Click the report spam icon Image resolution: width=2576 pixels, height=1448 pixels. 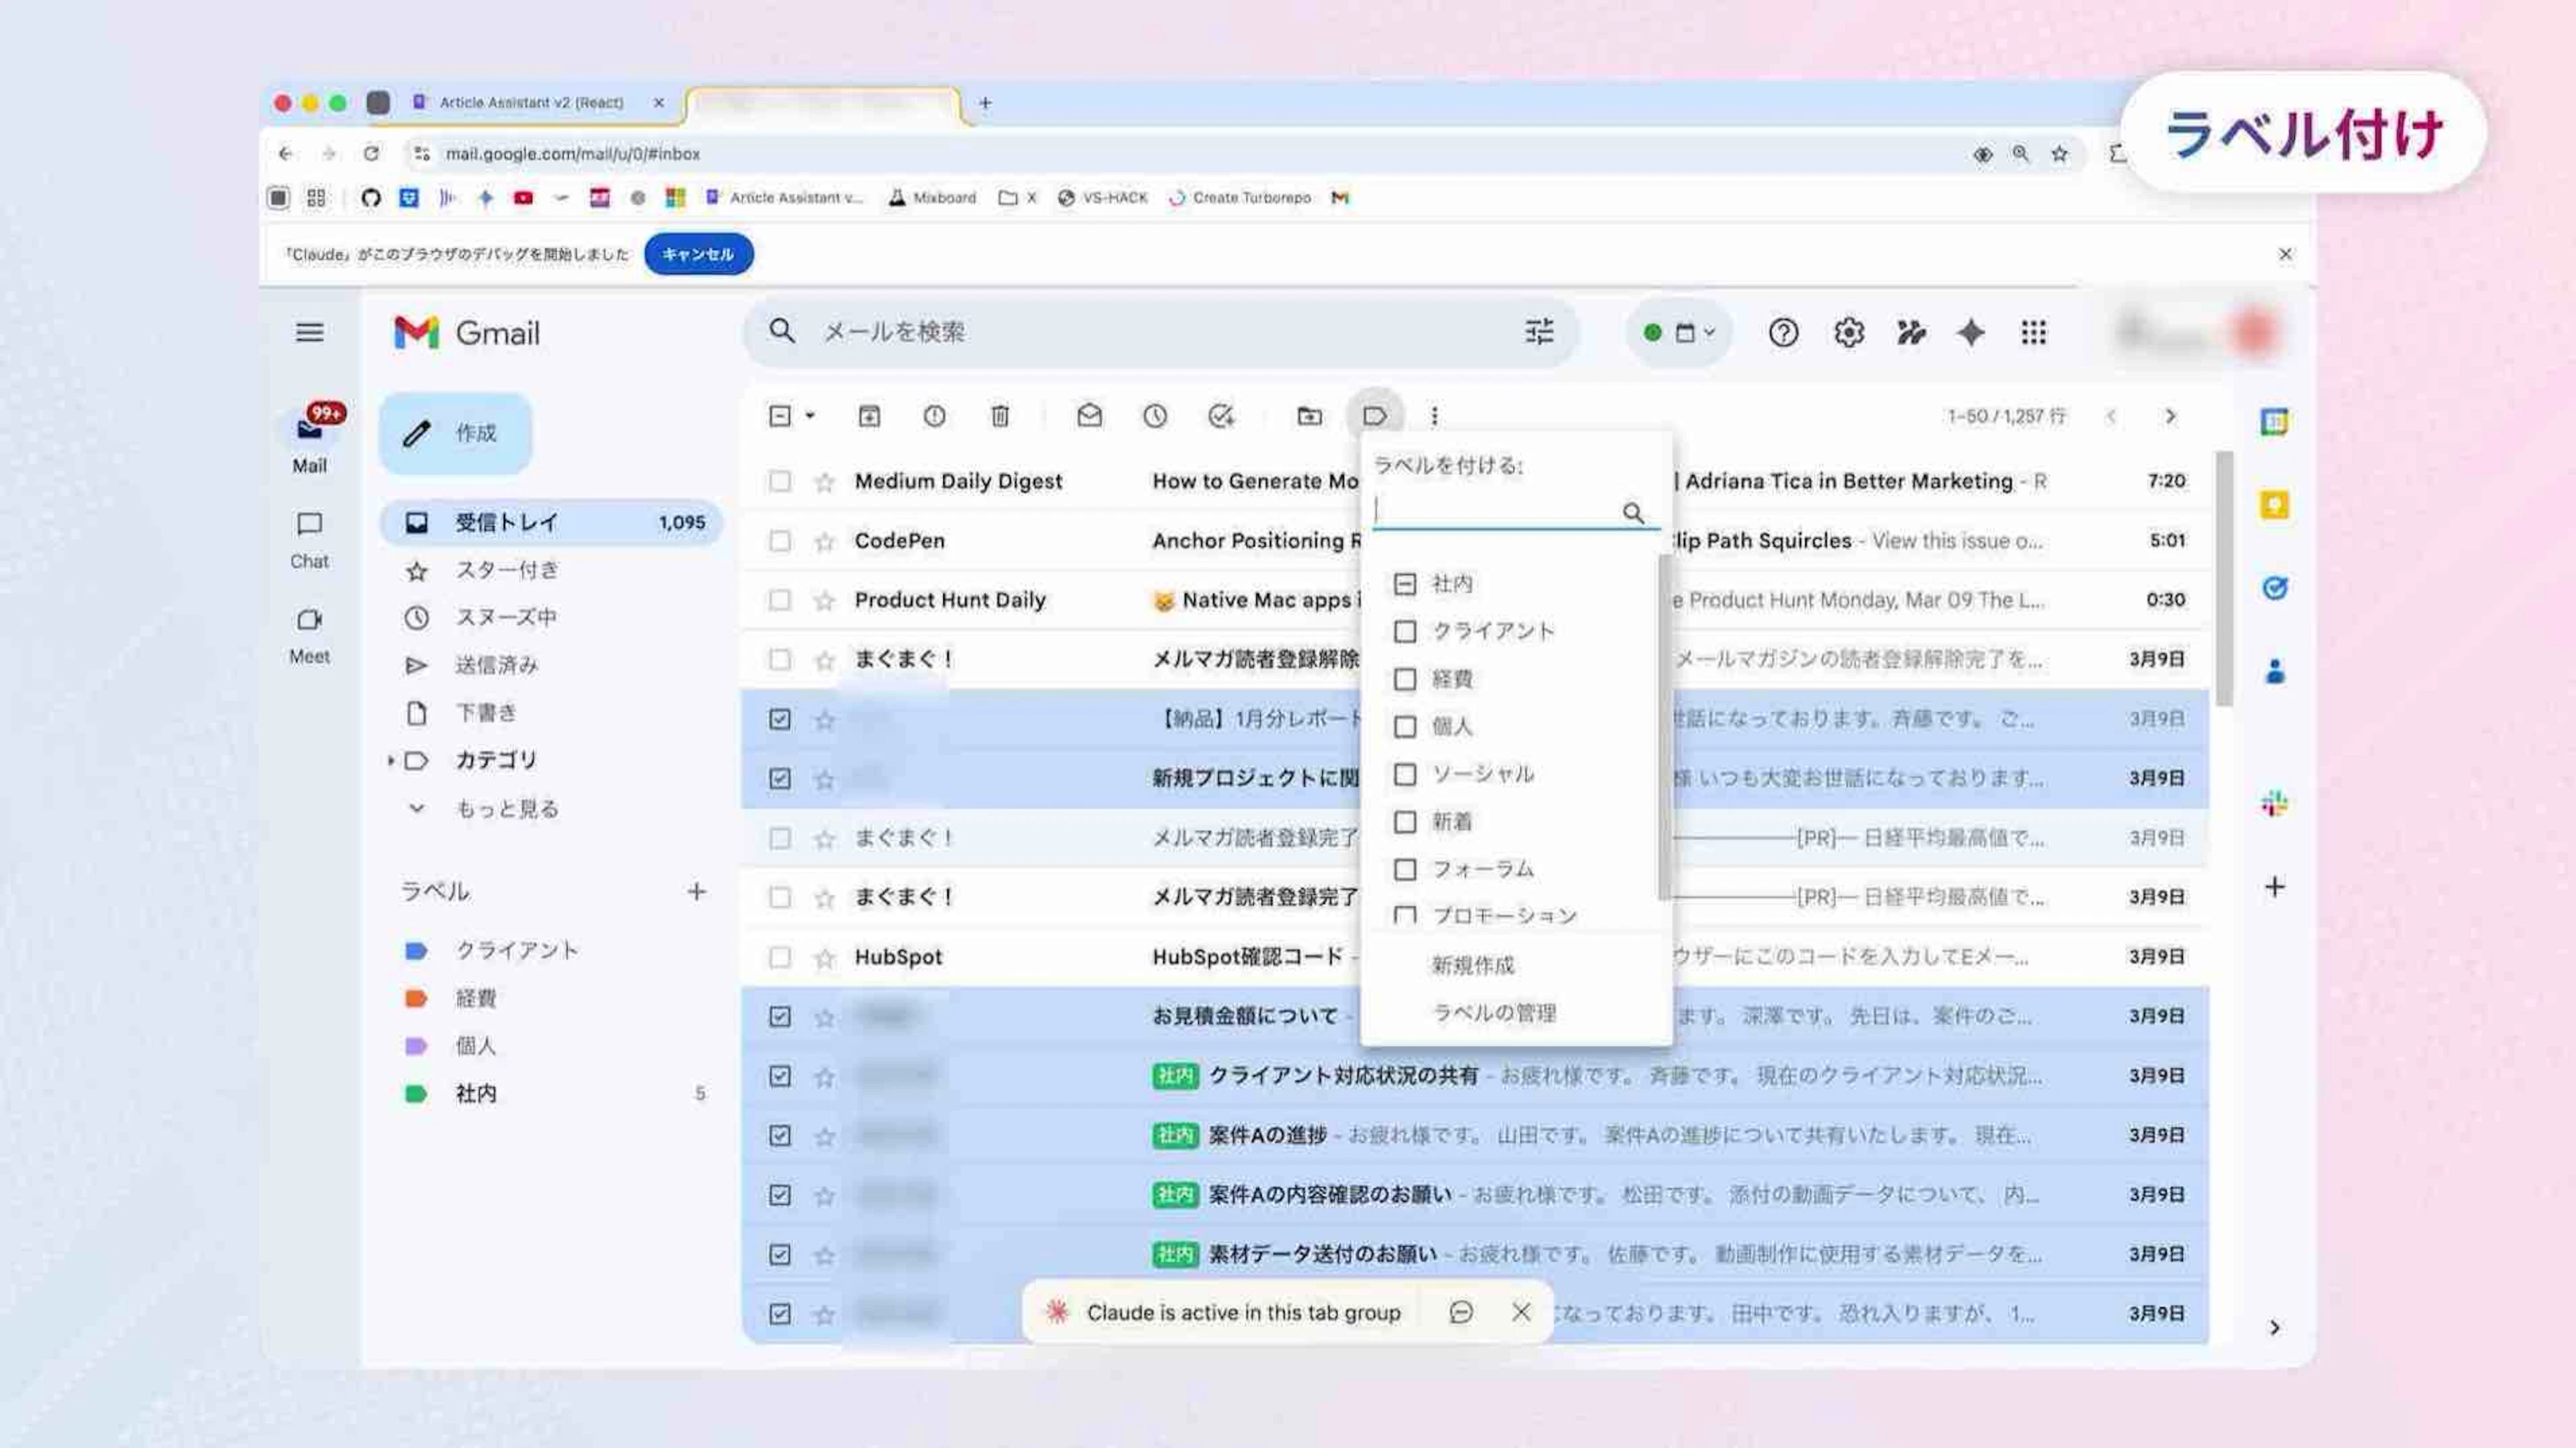point(934,416)
